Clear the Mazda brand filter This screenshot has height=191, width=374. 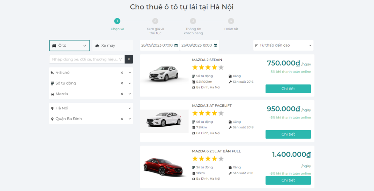(x=122, y=94)
